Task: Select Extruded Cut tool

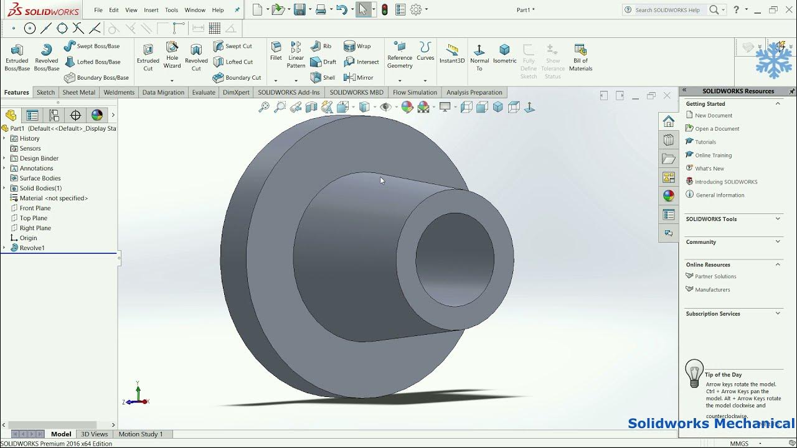Action: 148,57
